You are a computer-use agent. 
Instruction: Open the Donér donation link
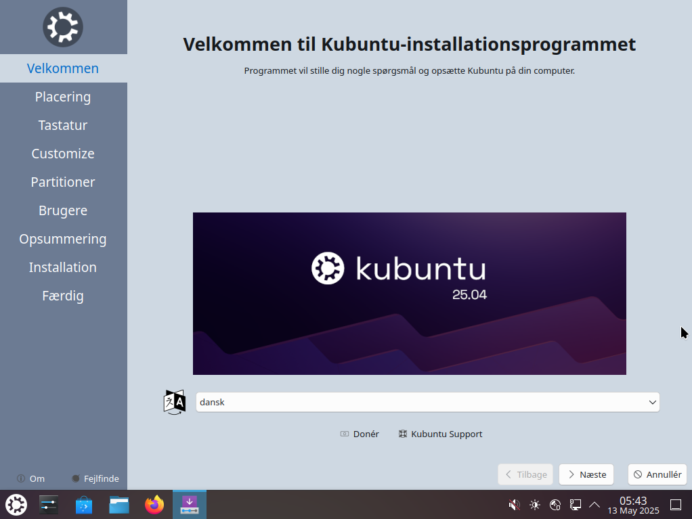360,434
